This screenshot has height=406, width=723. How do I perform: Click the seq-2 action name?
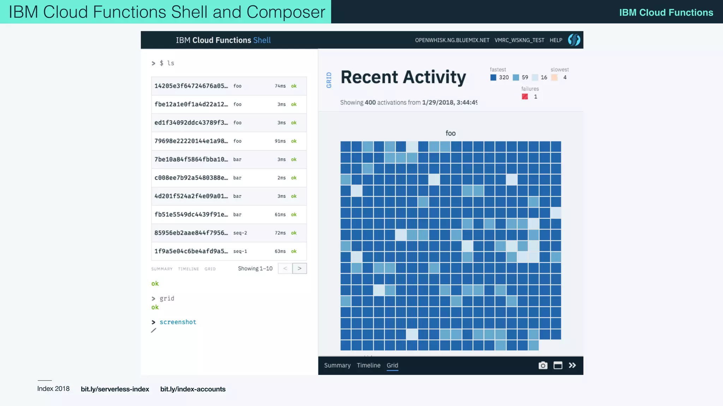240,233
